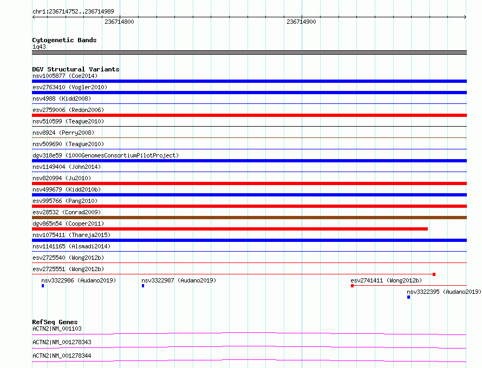Click the red end square of esv2725551
The width and height of the screenshot is (482, 368).
tap(434, 274)
